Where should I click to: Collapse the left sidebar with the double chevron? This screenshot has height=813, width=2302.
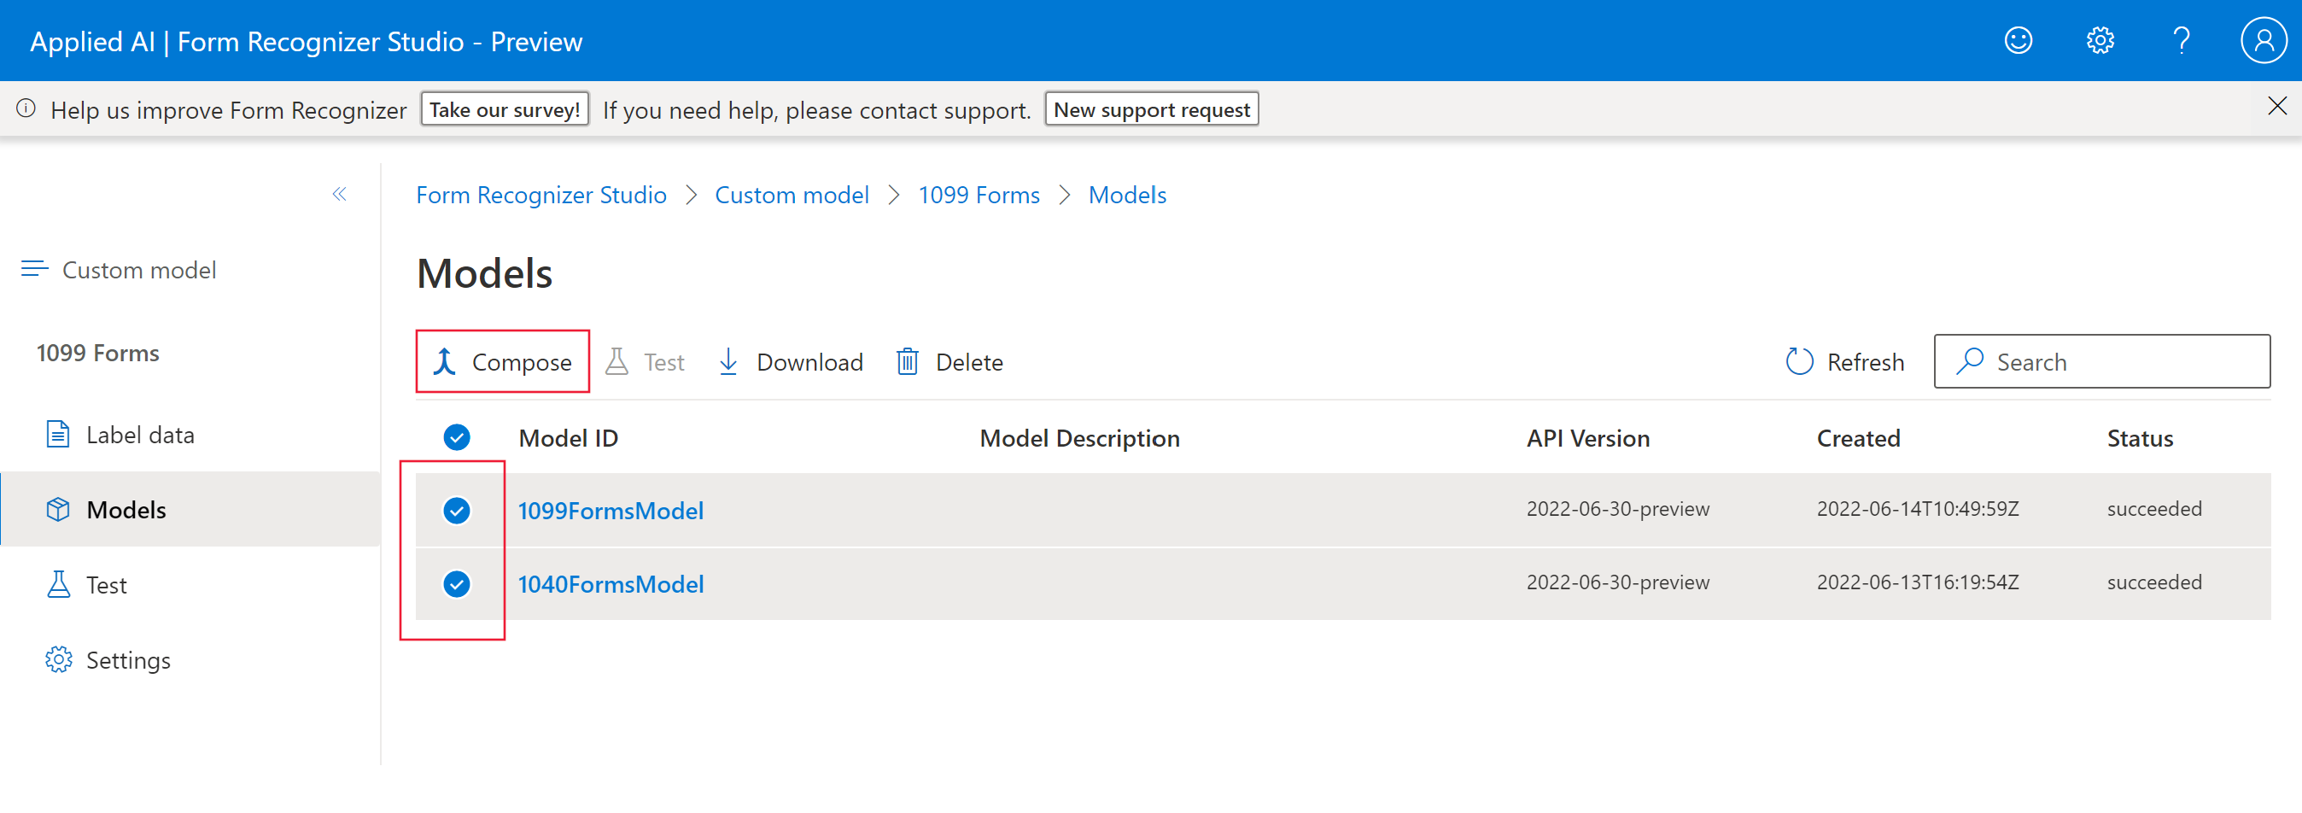(340, 194)
